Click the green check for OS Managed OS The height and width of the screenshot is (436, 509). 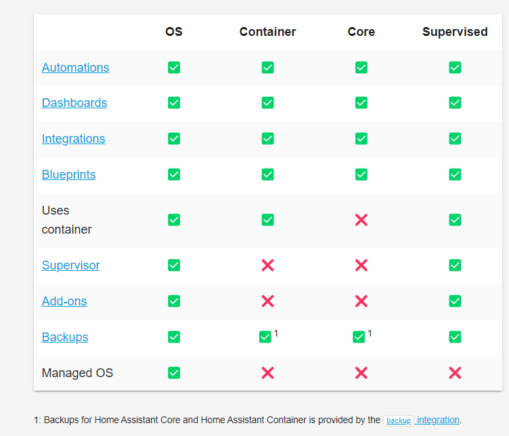pos(174,373)
